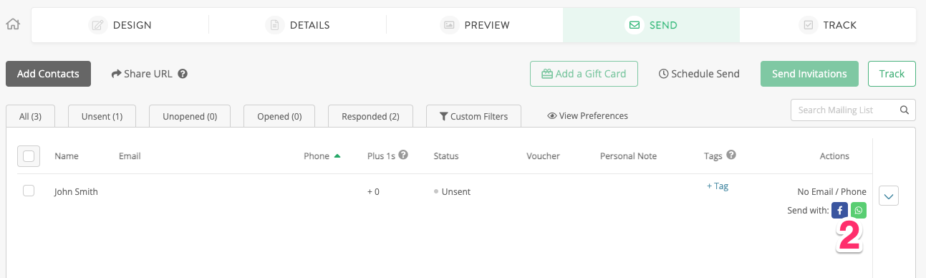926x278 pixels.
Task: Open the Tags help tooltip icon
Action: [731, 155]
